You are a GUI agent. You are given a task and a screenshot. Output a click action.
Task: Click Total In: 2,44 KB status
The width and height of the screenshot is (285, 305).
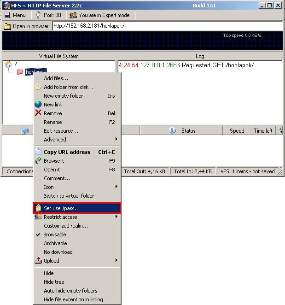[193, 171]
